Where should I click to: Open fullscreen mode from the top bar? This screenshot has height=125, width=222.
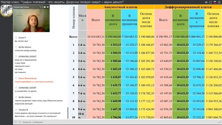(211, 2)
